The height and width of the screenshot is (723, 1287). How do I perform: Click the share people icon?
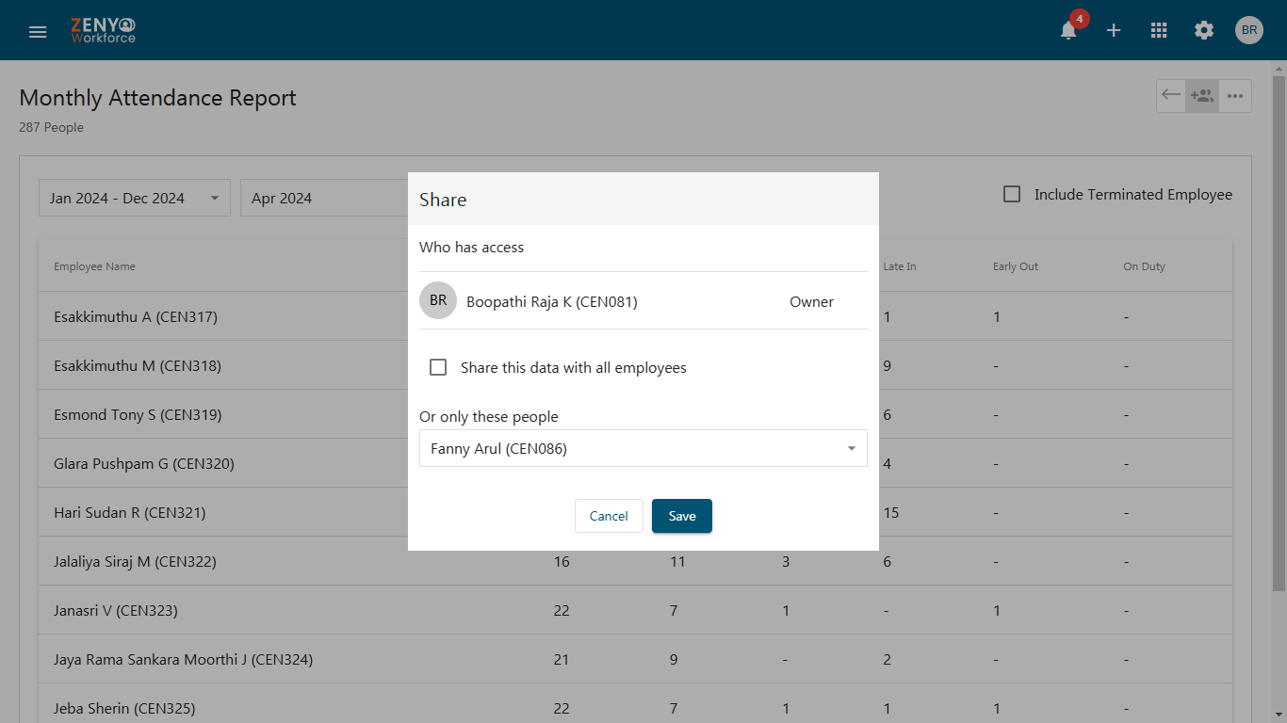tap(1202, 95)
